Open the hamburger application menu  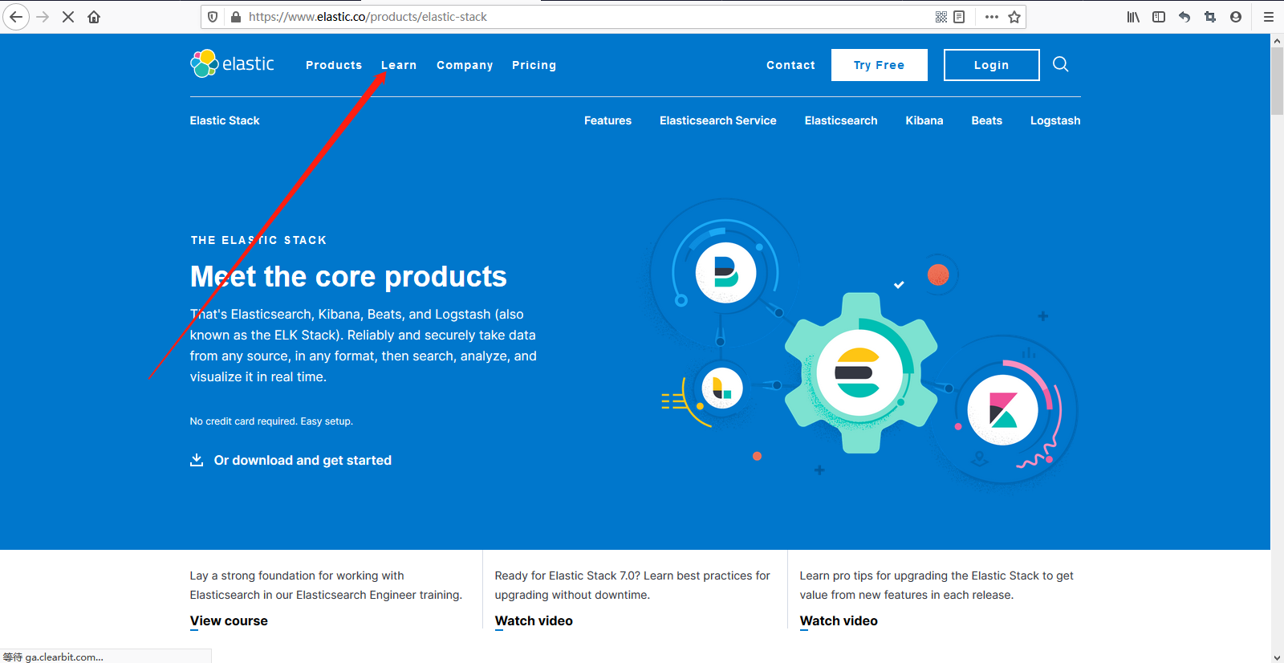[x=1269, y=17]
